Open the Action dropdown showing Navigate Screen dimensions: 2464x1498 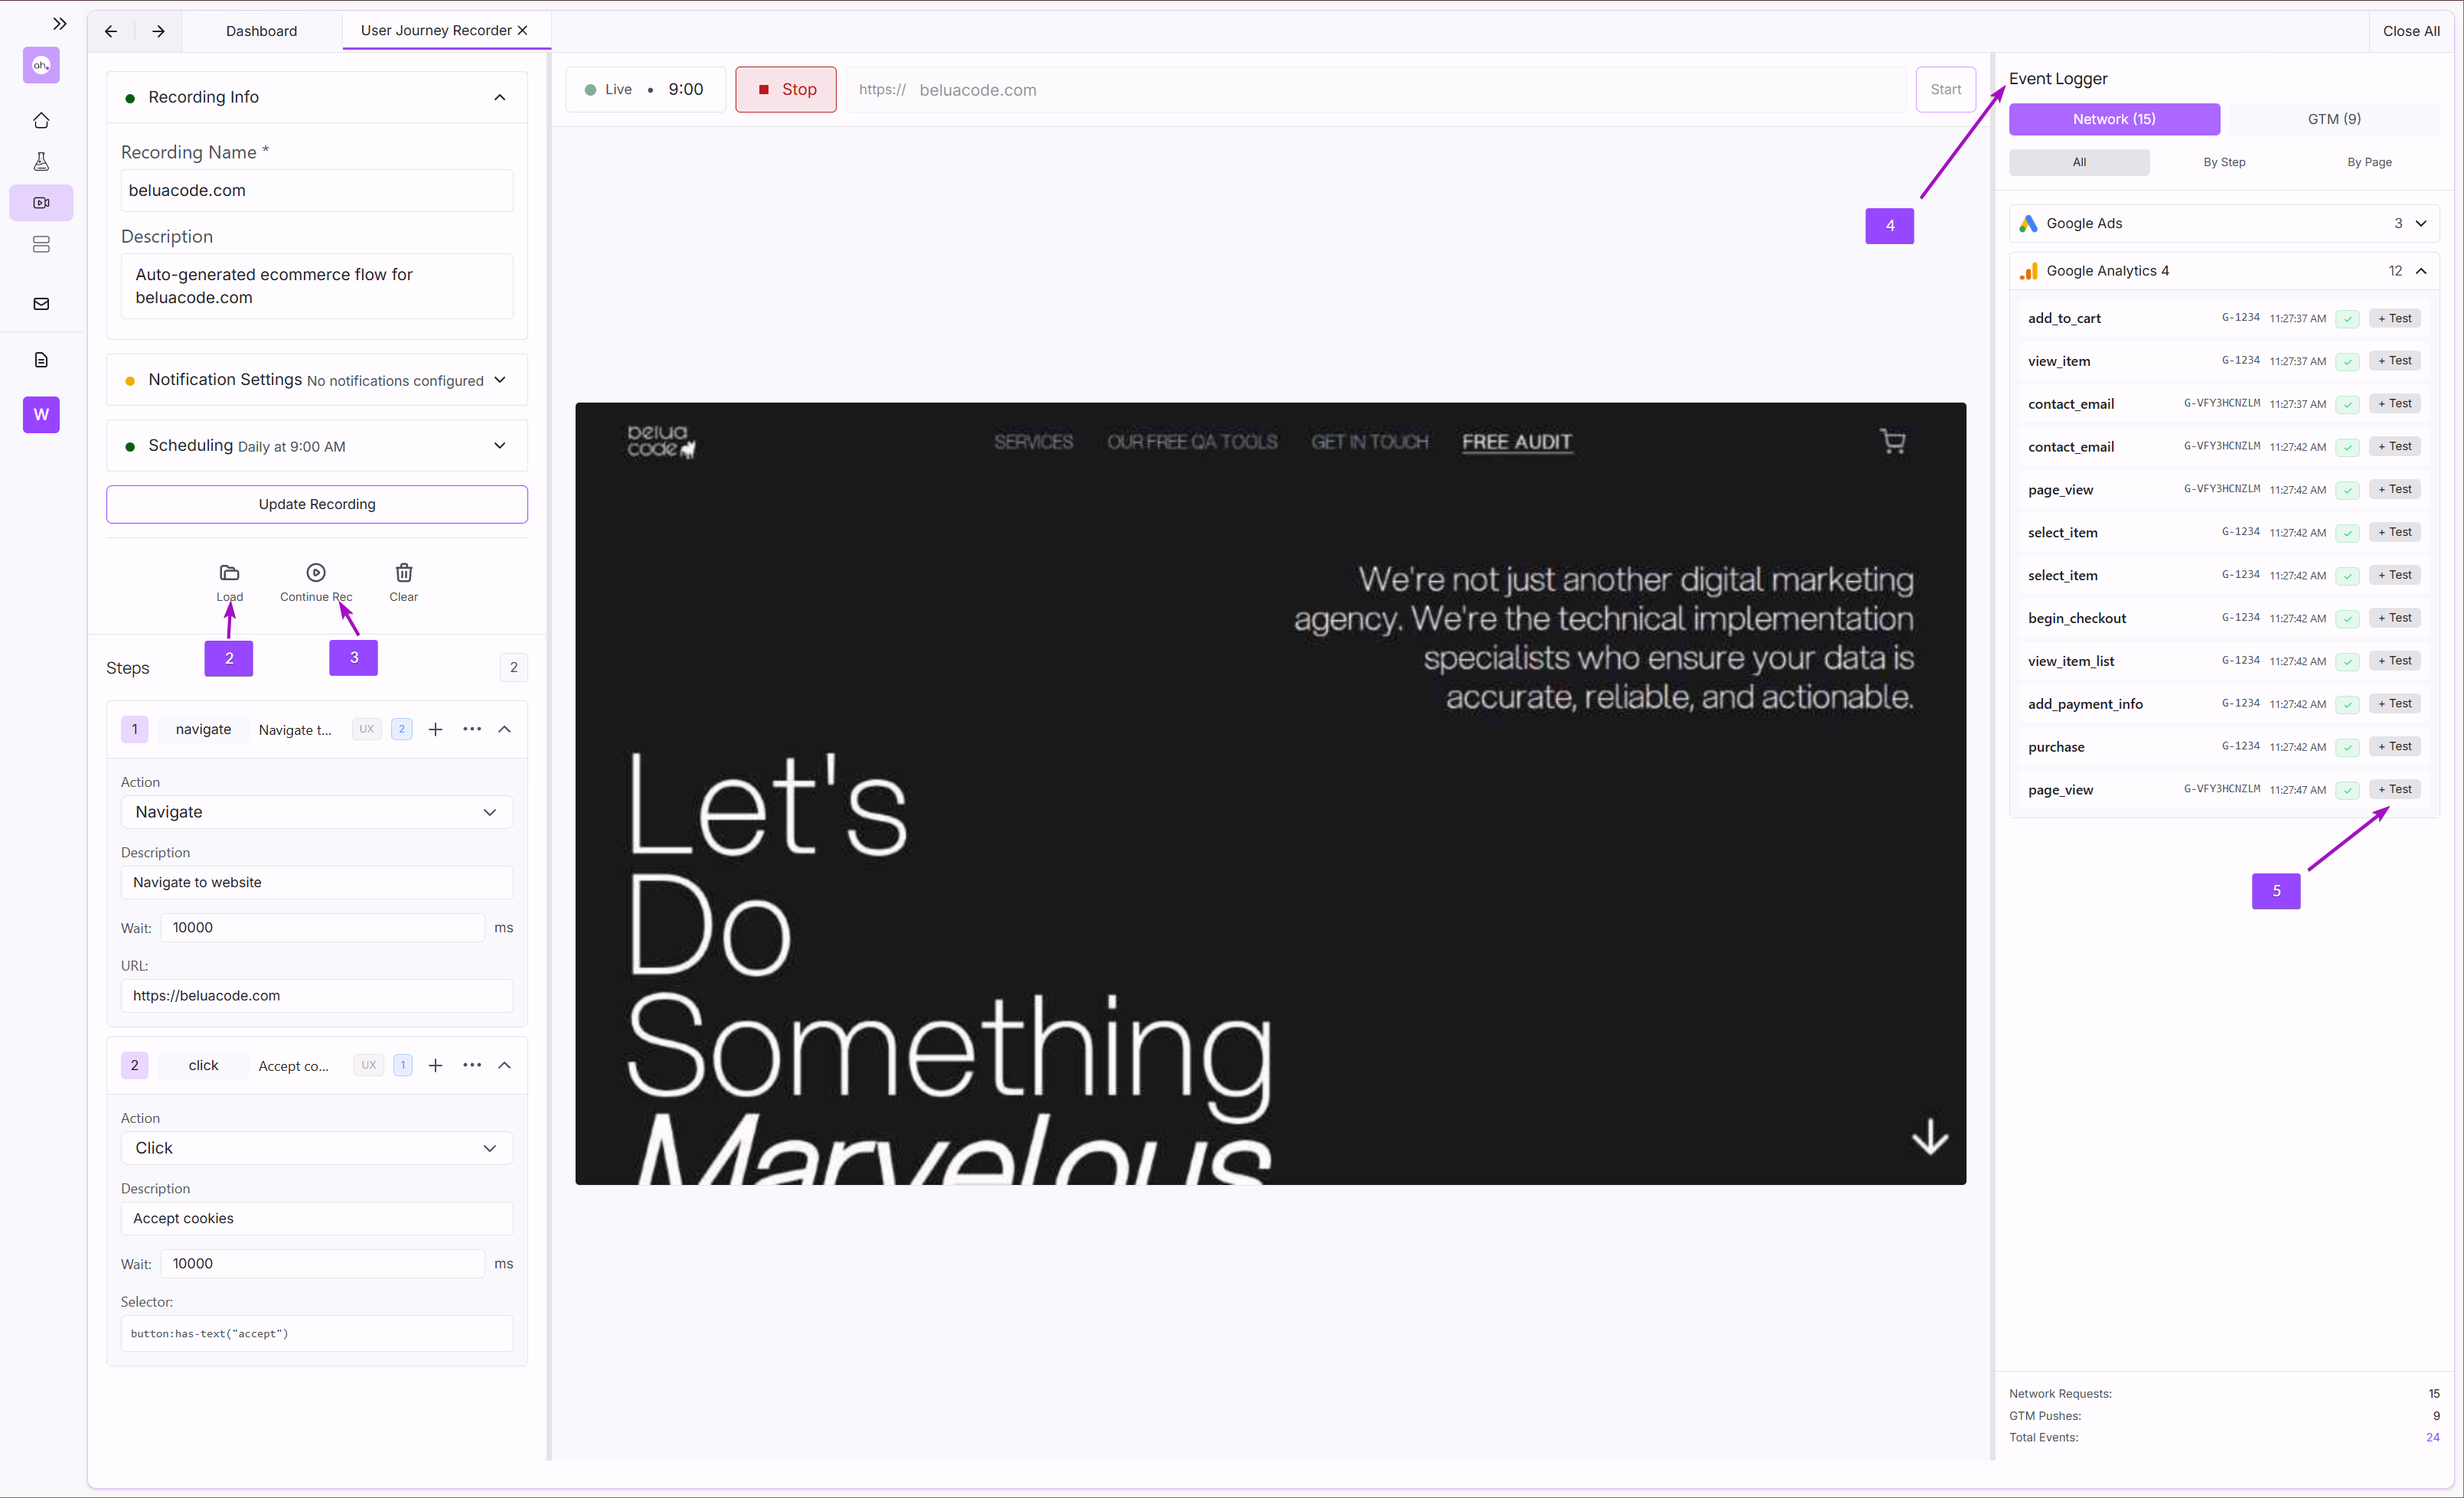(x=316, y=812)
